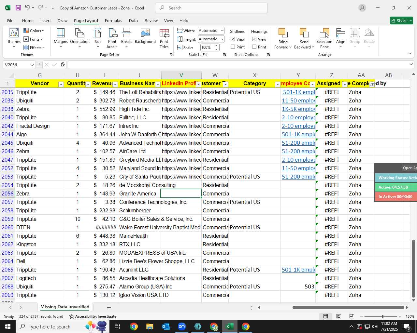Open the Page Setup dialog launcher
The image size is (417, 333).
[171, 55]
